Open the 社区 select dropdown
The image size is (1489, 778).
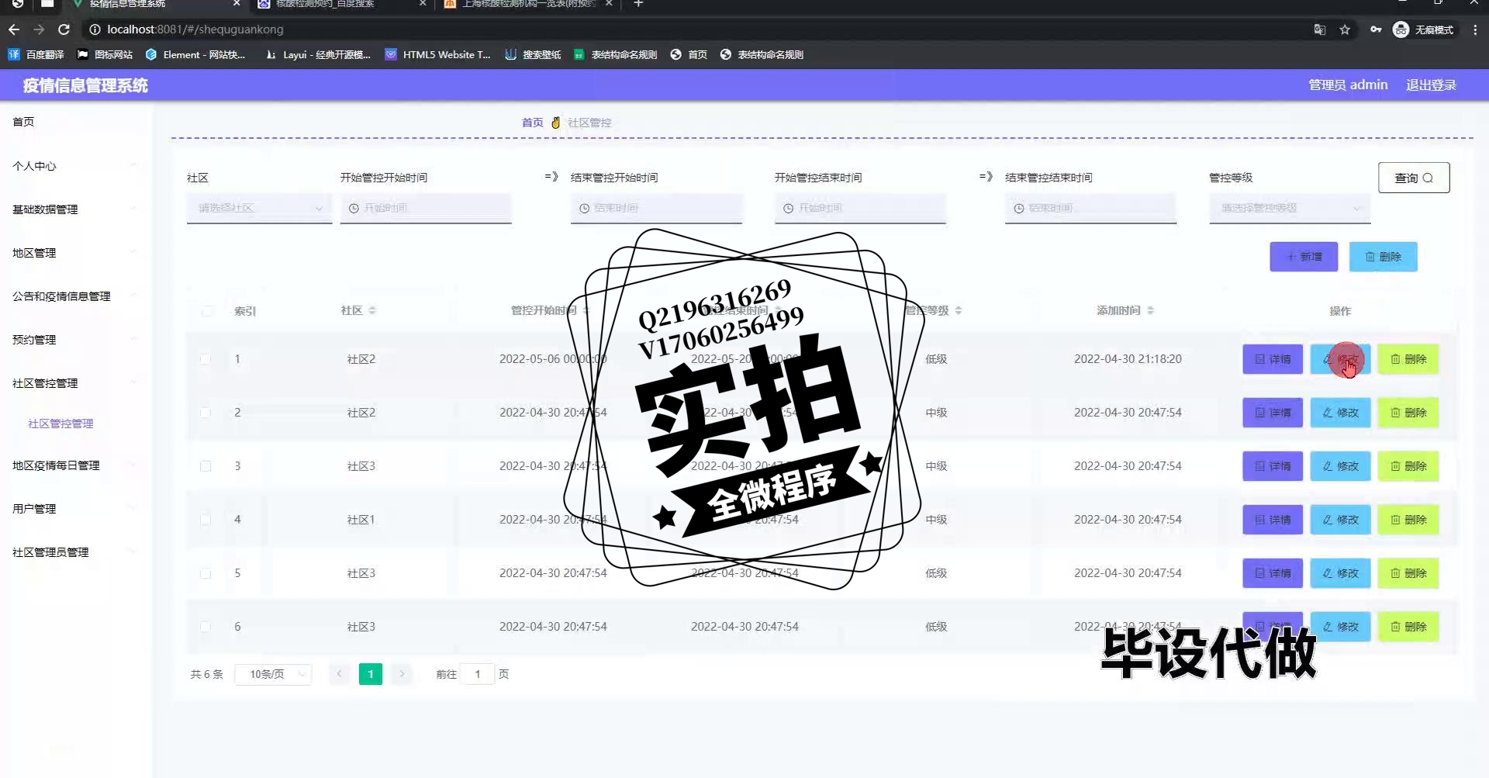259,208
